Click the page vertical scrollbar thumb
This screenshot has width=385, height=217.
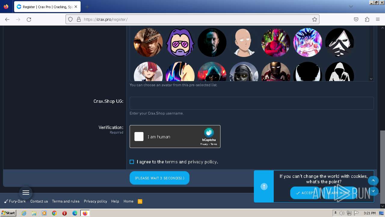coord(382,166)
